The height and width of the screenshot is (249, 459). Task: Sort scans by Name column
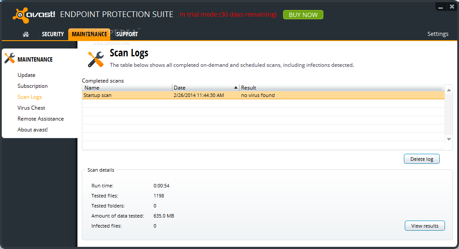[x=127, y=88]
